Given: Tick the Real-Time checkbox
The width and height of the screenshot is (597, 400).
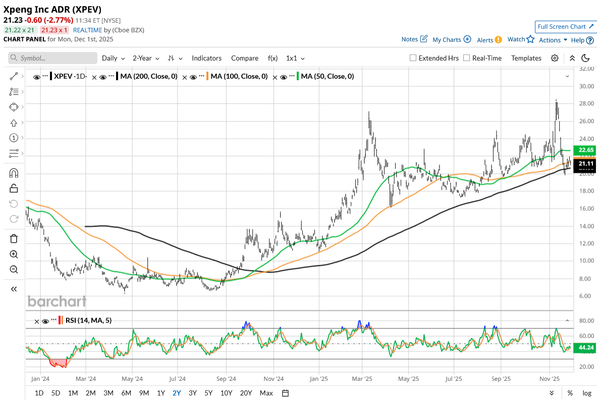Looking at the screenshot, I should click(x=467, y=58).
